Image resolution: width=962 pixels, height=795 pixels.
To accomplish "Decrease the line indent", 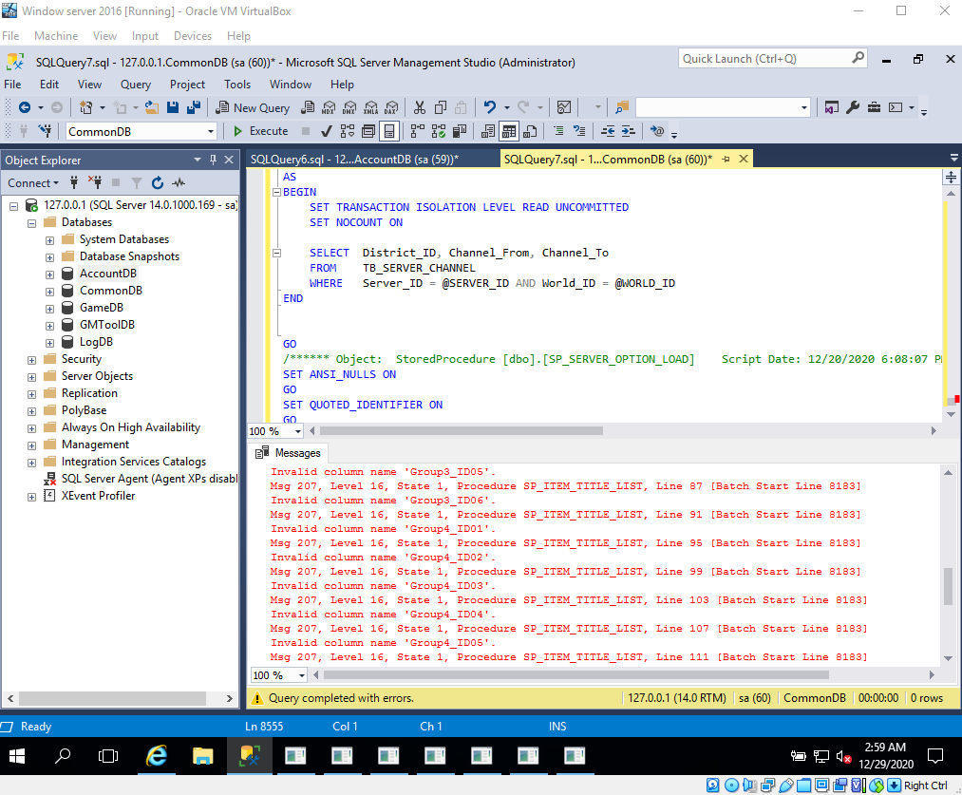I will pyautogui.click(x=608, y=131).
